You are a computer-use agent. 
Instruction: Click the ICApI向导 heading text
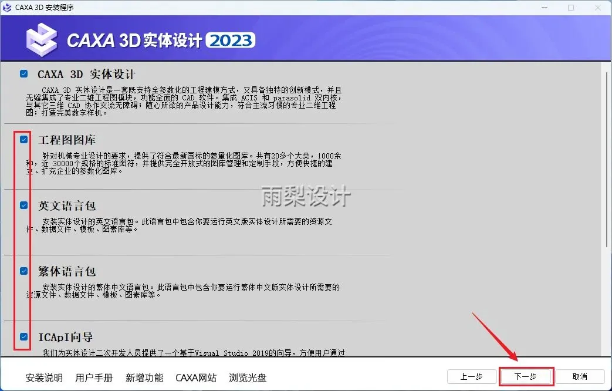point(65,337)
